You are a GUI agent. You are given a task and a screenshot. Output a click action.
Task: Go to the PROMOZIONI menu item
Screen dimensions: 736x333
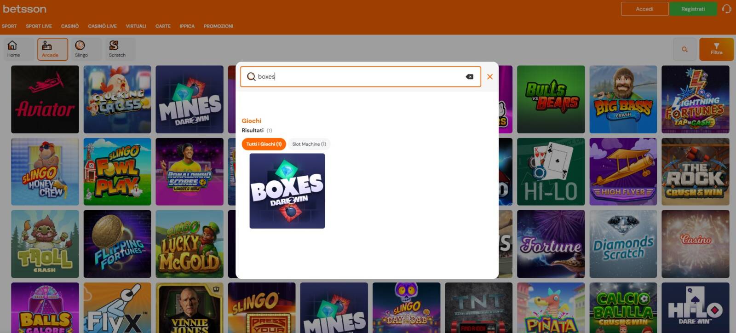pyautogui.click(x=218, y=26)
